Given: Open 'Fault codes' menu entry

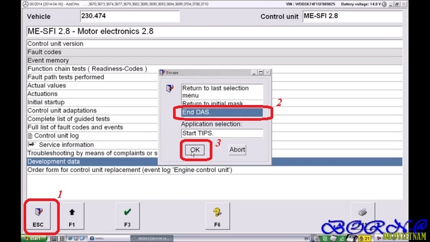Looking at the screenshot, I should 214,52.
